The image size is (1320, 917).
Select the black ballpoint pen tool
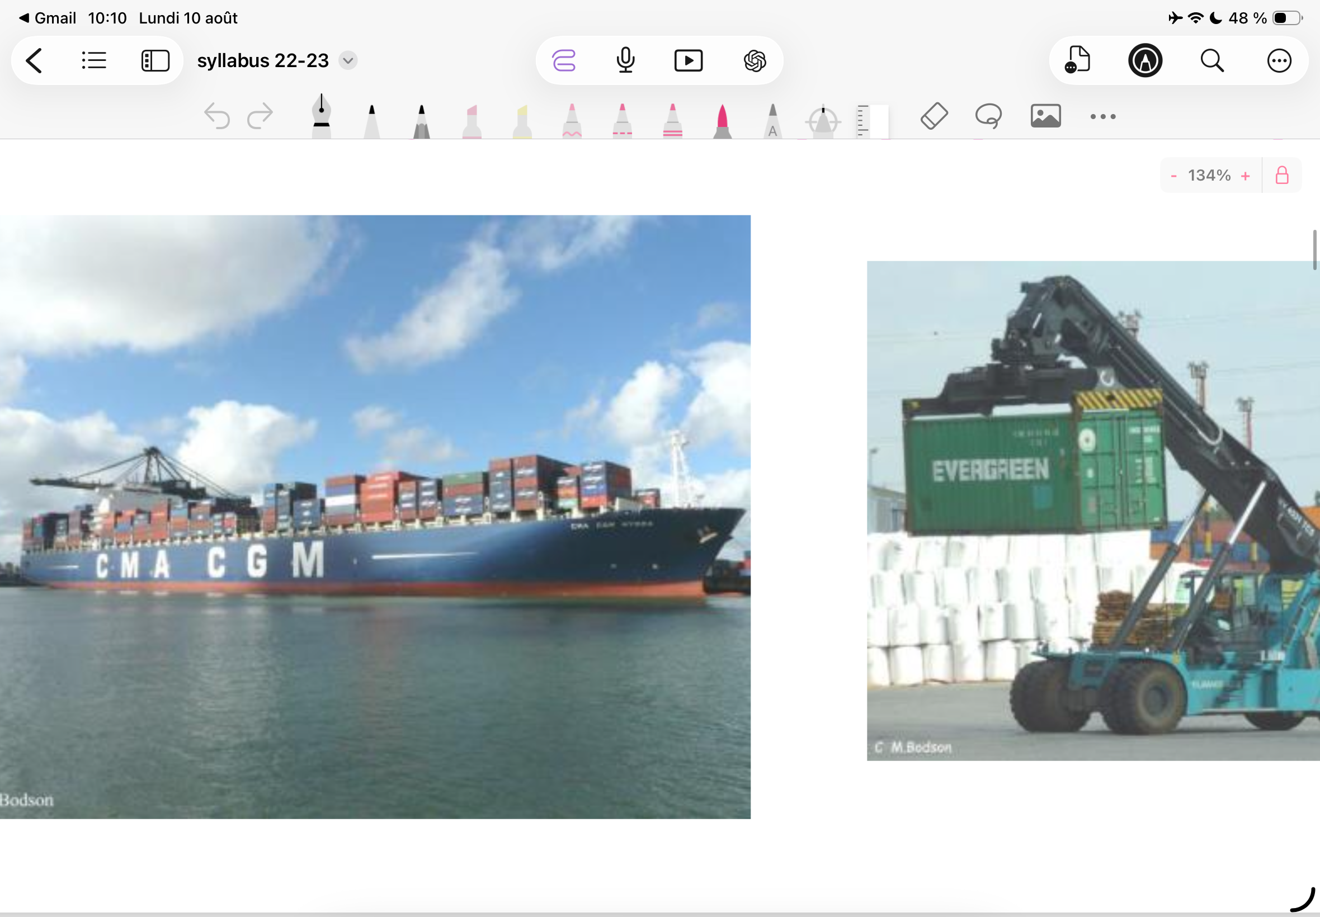pos(372,121)
